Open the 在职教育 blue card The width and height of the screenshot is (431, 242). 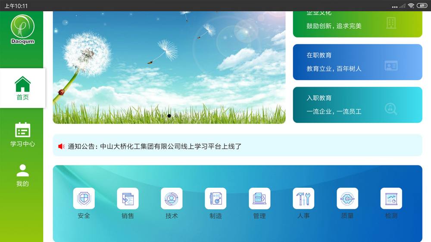pyautogui.click(x=357, y=62)
